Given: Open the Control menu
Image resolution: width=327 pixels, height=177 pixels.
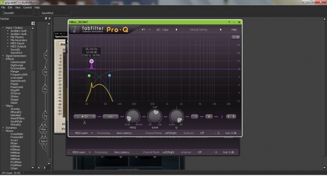Looking at the screenshot, I should 27,7.
